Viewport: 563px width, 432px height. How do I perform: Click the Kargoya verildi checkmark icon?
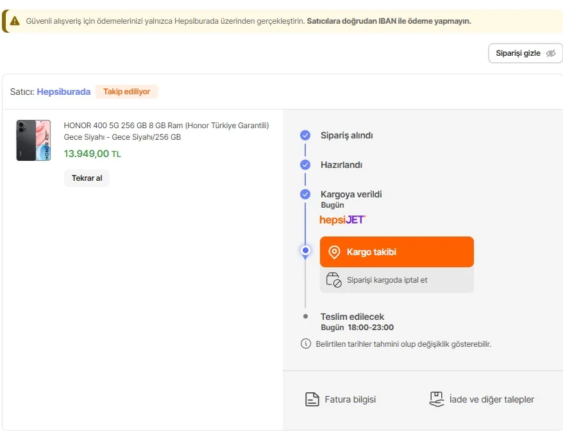(305, 194)
